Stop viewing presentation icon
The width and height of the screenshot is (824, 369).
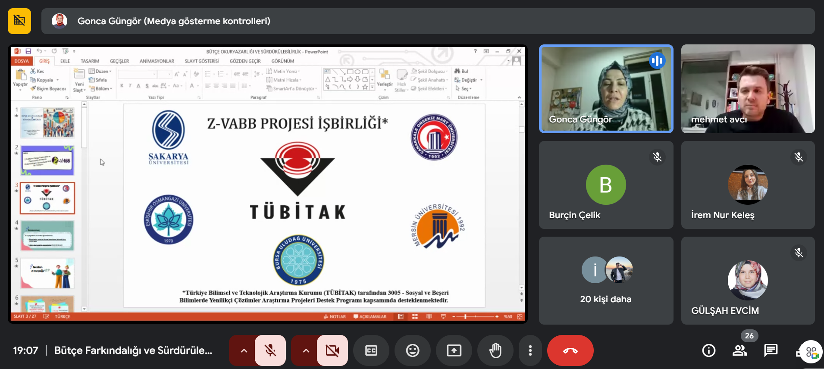(x=19, y=21)
